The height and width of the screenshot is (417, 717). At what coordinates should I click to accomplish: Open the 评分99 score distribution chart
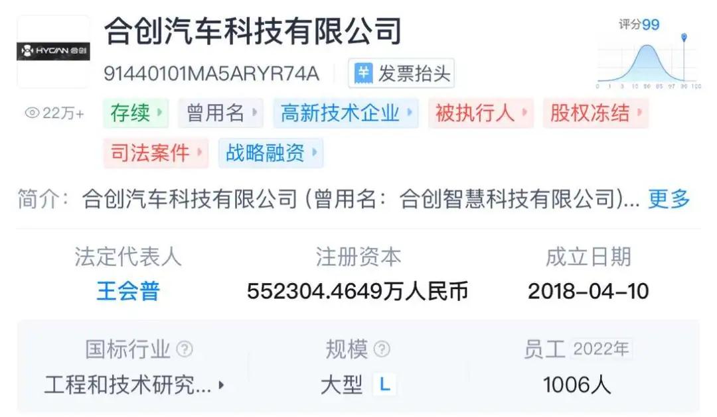click(x=649, y=54)
